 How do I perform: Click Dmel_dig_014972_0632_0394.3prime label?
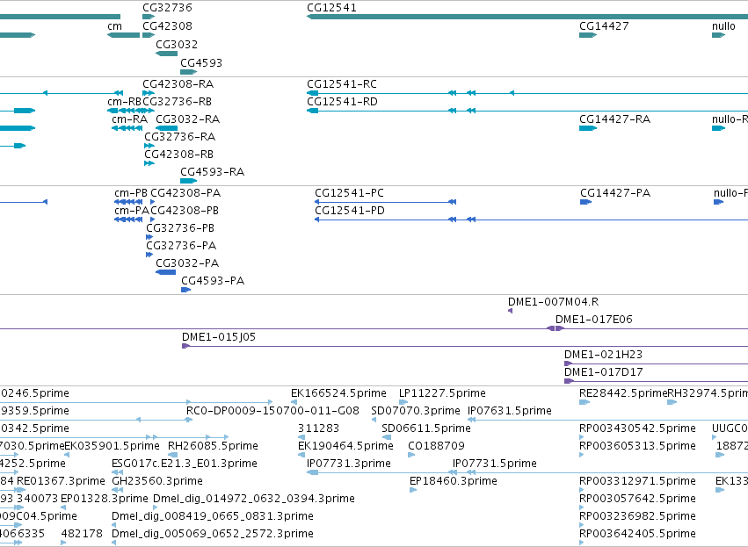tap(254, 499)
